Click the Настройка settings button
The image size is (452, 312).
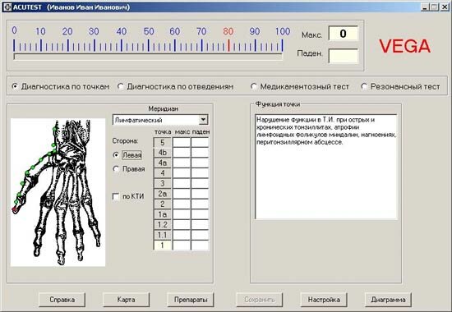point(324,300)
